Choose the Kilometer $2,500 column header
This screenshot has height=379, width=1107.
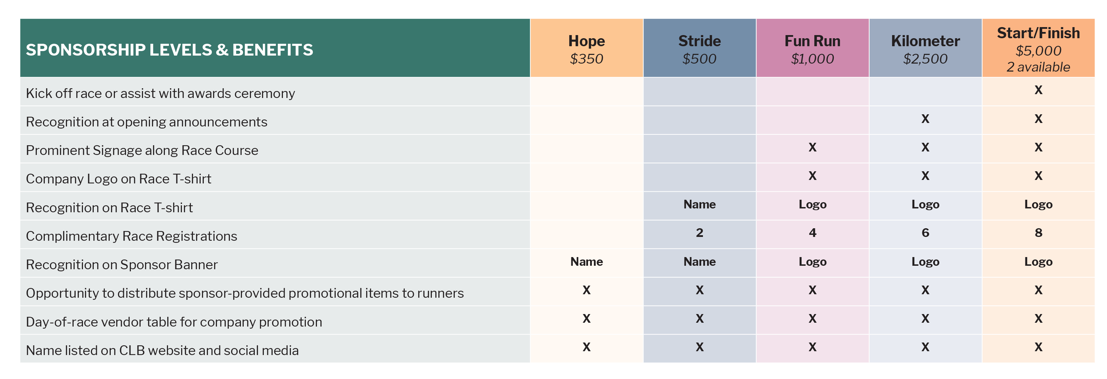pos(925,49)
